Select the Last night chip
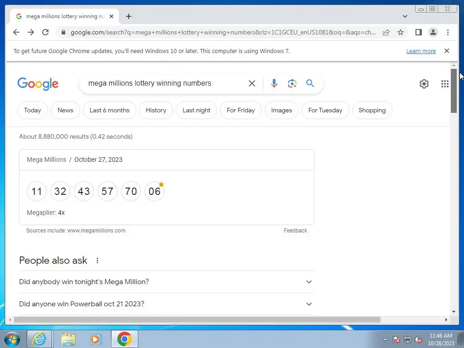 197,110
